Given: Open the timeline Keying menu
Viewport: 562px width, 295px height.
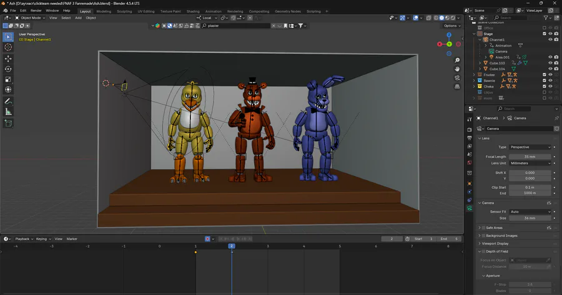Looking at the screenshot, I should (43, 239).
